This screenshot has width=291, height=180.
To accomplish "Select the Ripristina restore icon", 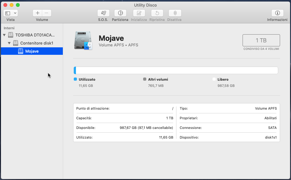I will click(x=157, y=13).
